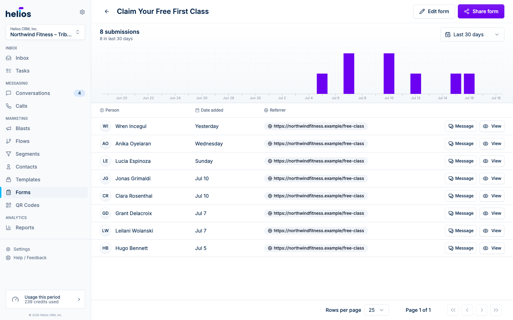View Jonas Grimaldi's submission

point(492,178)
